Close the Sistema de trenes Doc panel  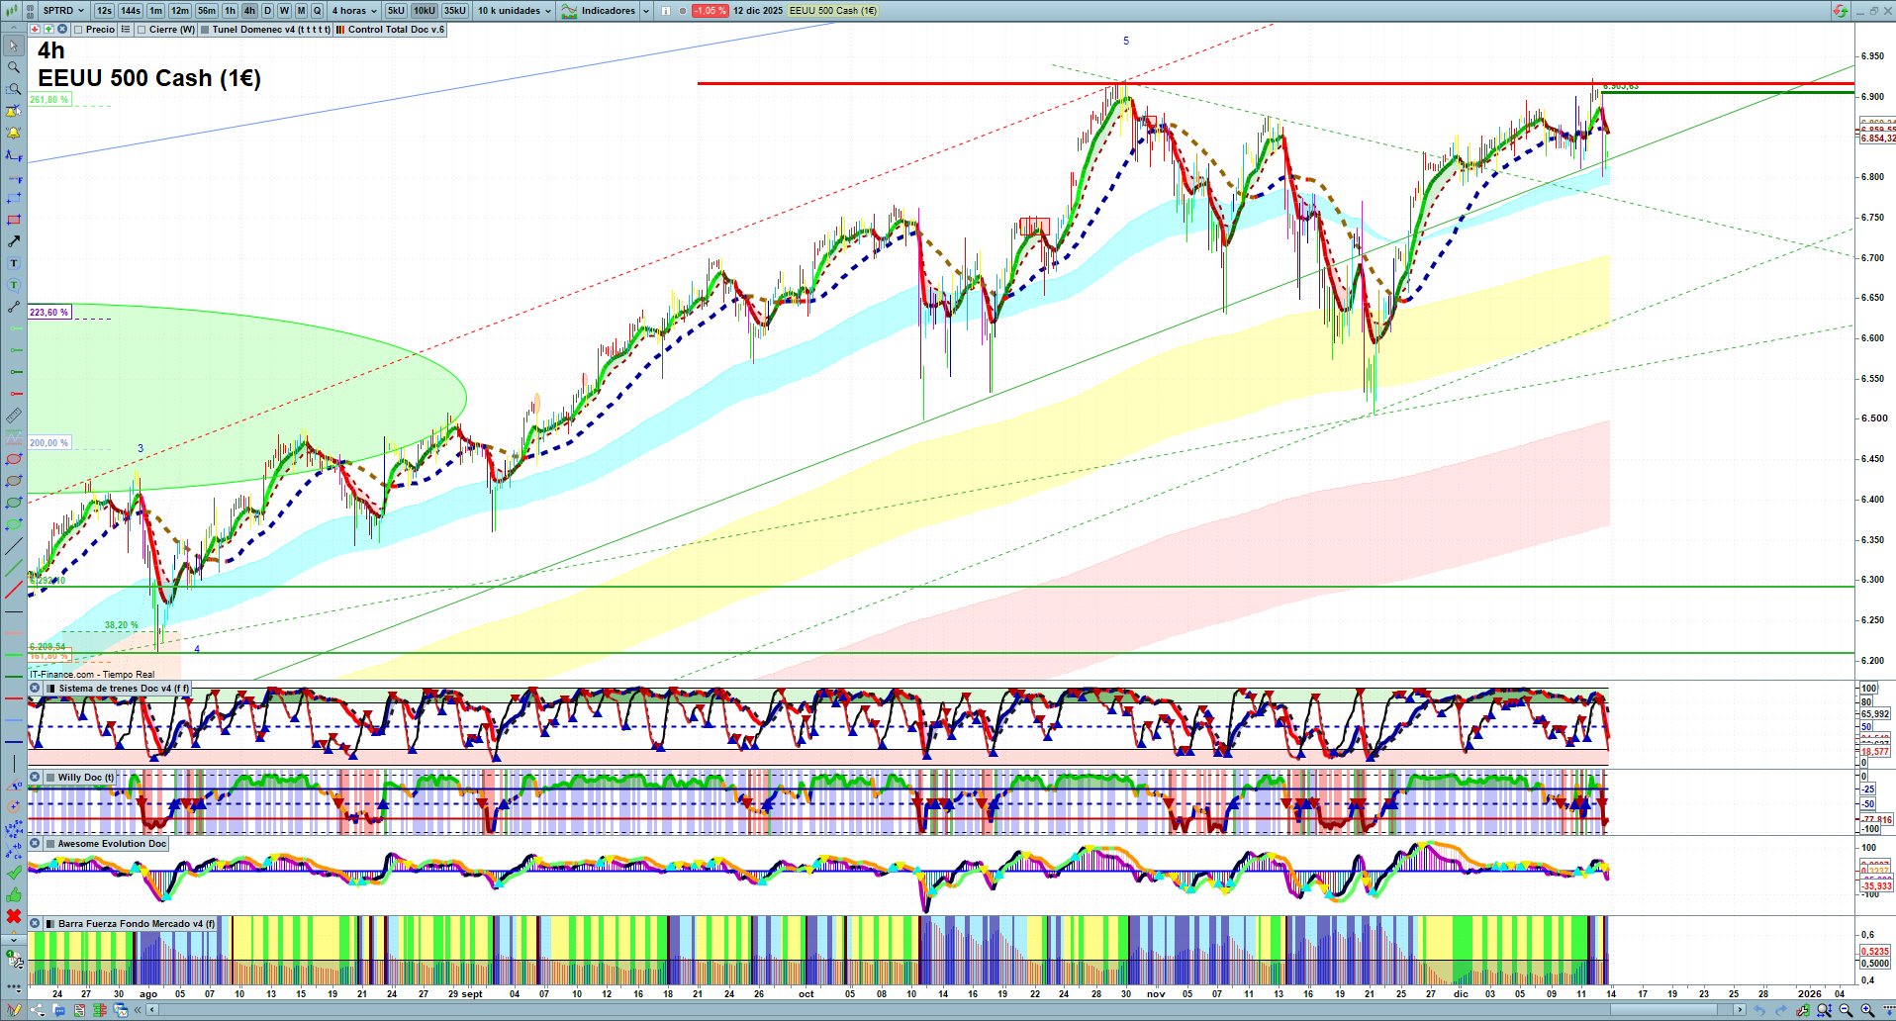[35, 689]
